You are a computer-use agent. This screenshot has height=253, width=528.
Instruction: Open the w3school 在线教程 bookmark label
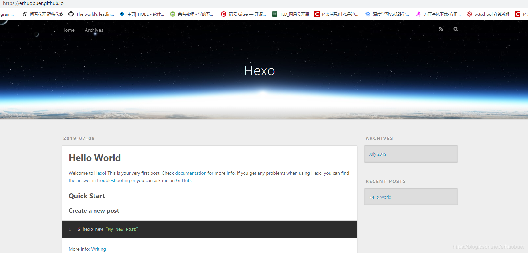(492, 14)
